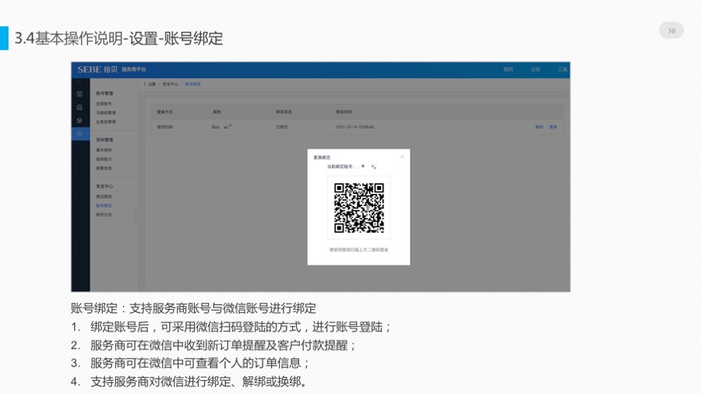This screenshot has height=394, width=701.
Task: Click bullet 1 about 微信扫码登陆
Action: 231,327
